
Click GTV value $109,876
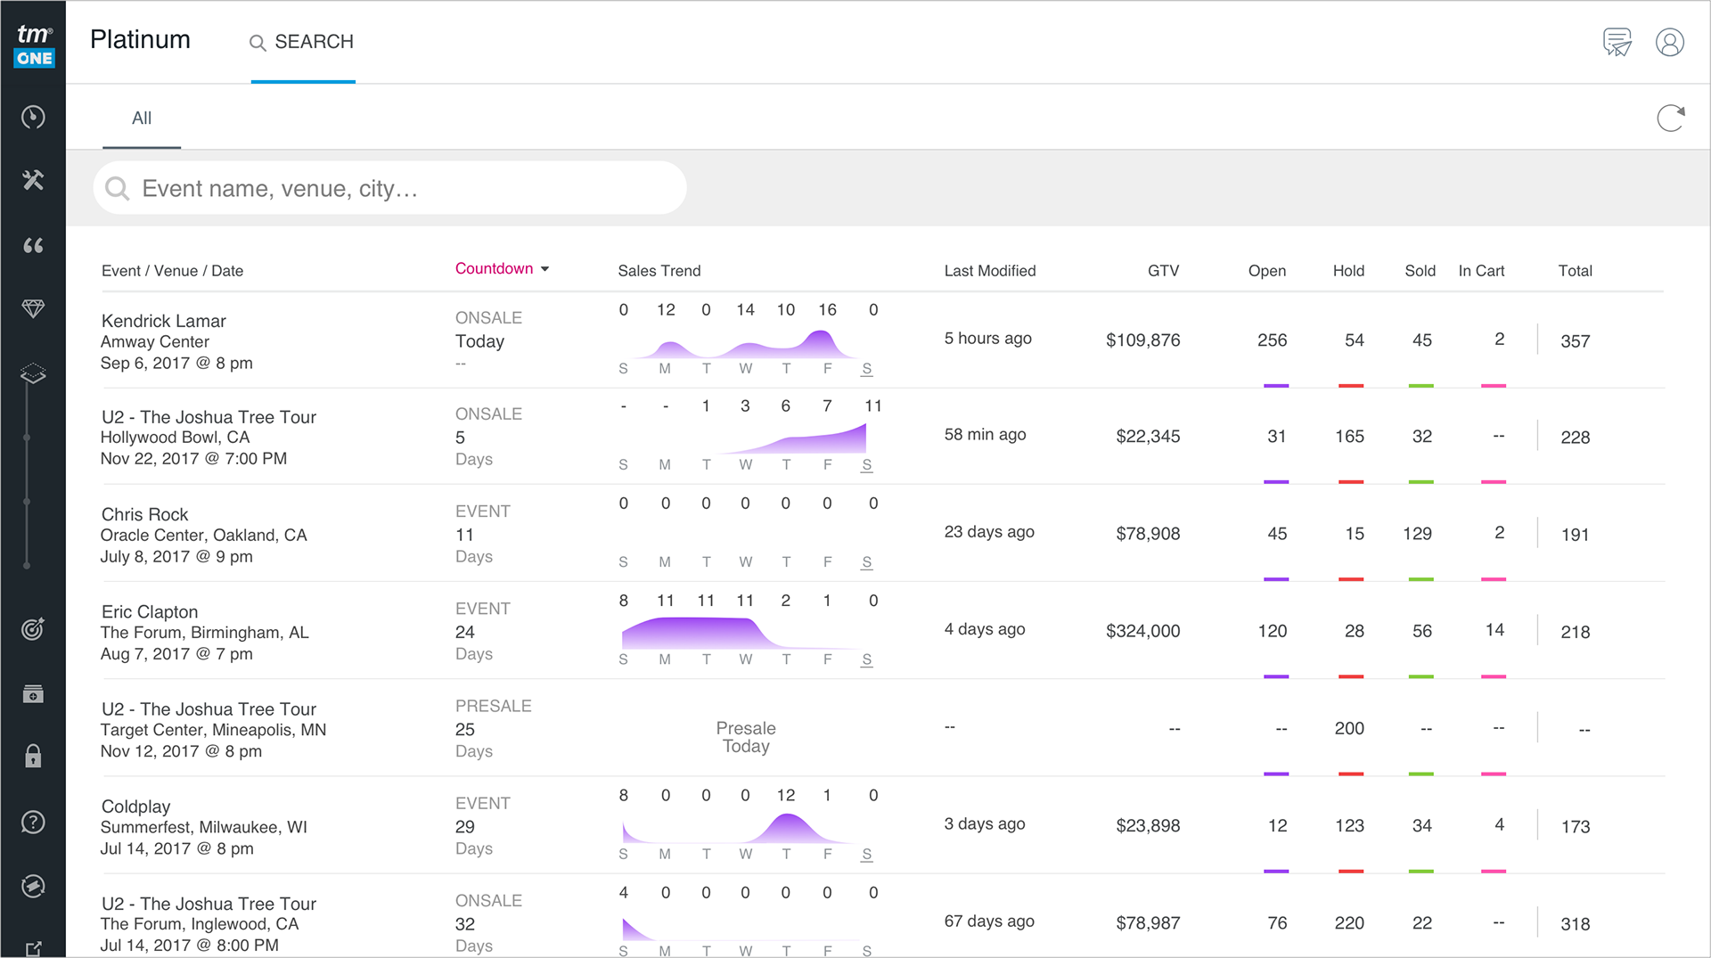tap(1142, 340)
